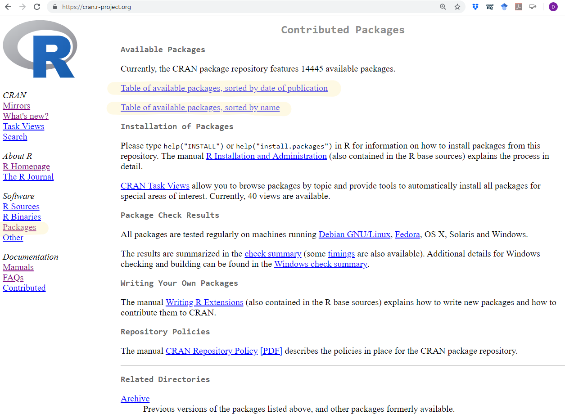Open the FAQs link

tap(13, 278)
